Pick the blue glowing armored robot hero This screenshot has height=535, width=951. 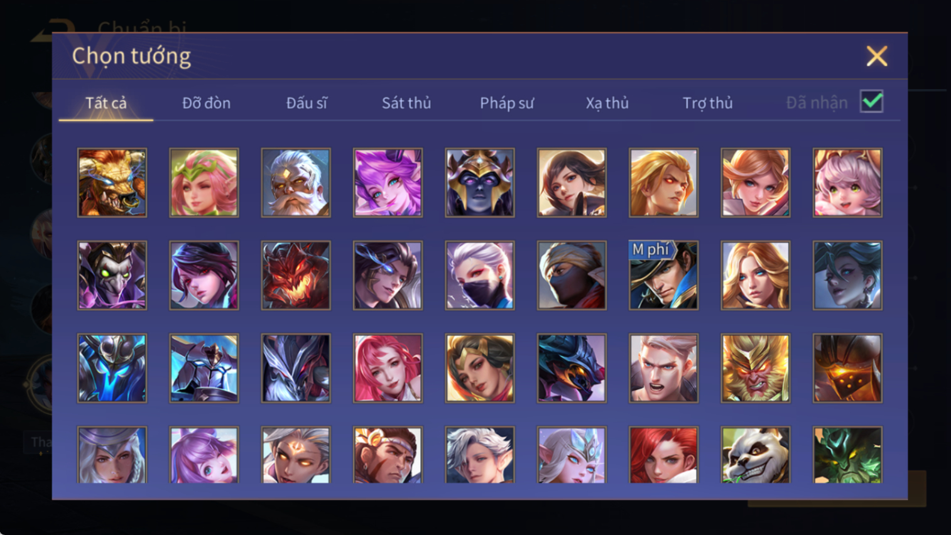click(112, 368)
